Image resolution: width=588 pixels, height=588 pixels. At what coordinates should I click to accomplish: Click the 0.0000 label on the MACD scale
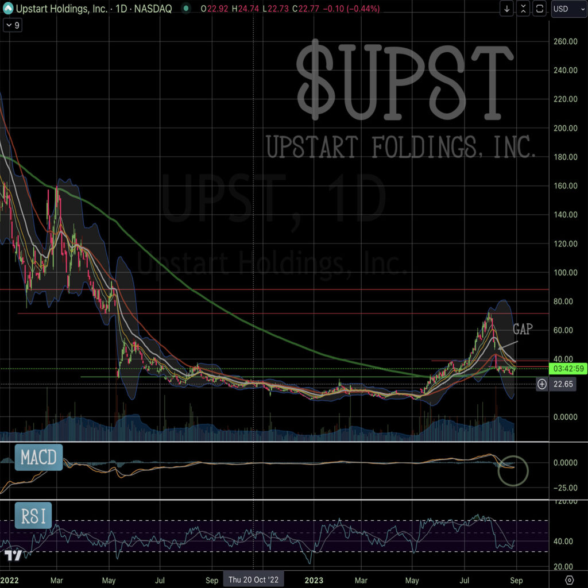[x=566, y=463]
